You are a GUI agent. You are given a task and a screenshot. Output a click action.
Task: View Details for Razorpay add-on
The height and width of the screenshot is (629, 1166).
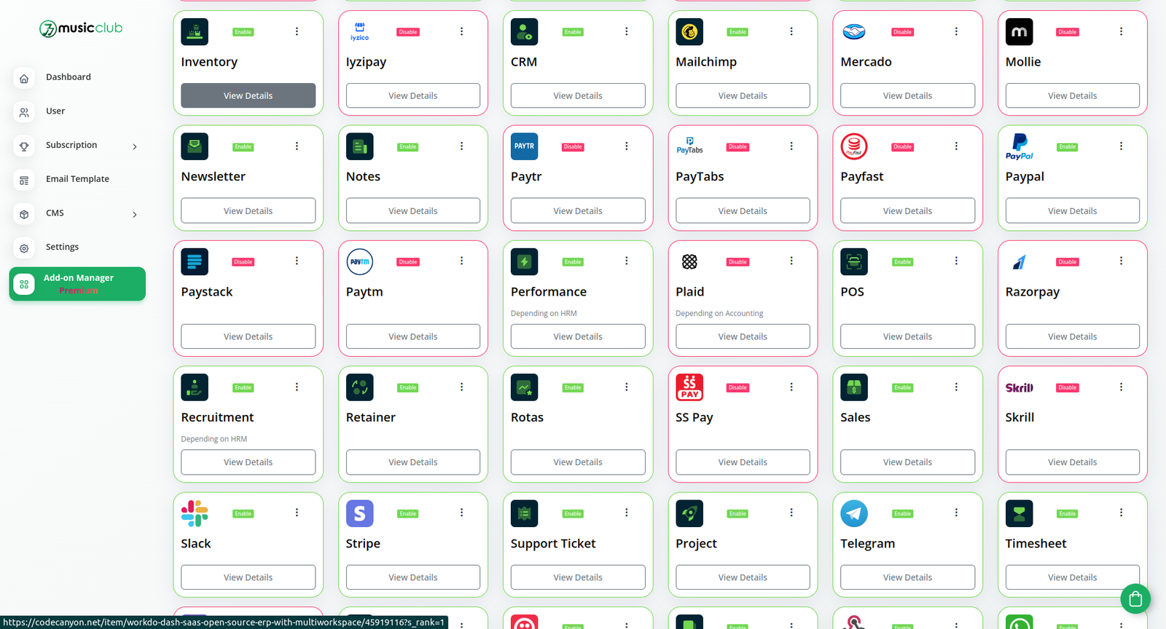[x=1073, y=336]
